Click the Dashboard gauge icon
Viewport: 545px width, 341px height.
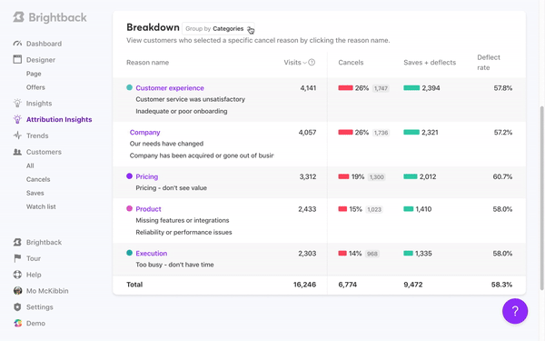click(17, 44)
